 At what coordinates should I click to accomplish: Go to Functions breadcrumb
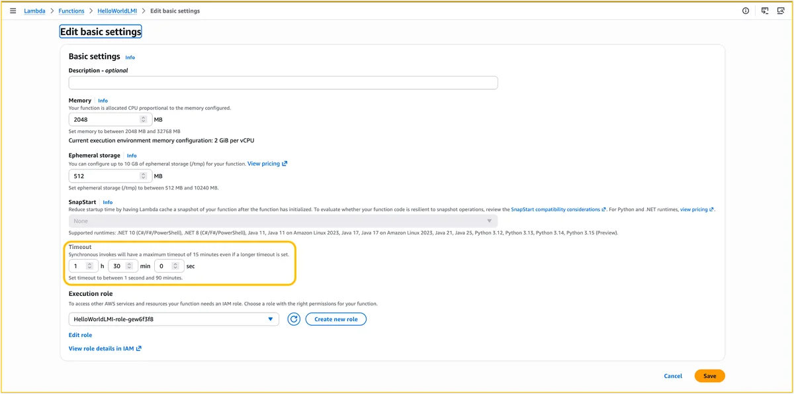(71, 11)
